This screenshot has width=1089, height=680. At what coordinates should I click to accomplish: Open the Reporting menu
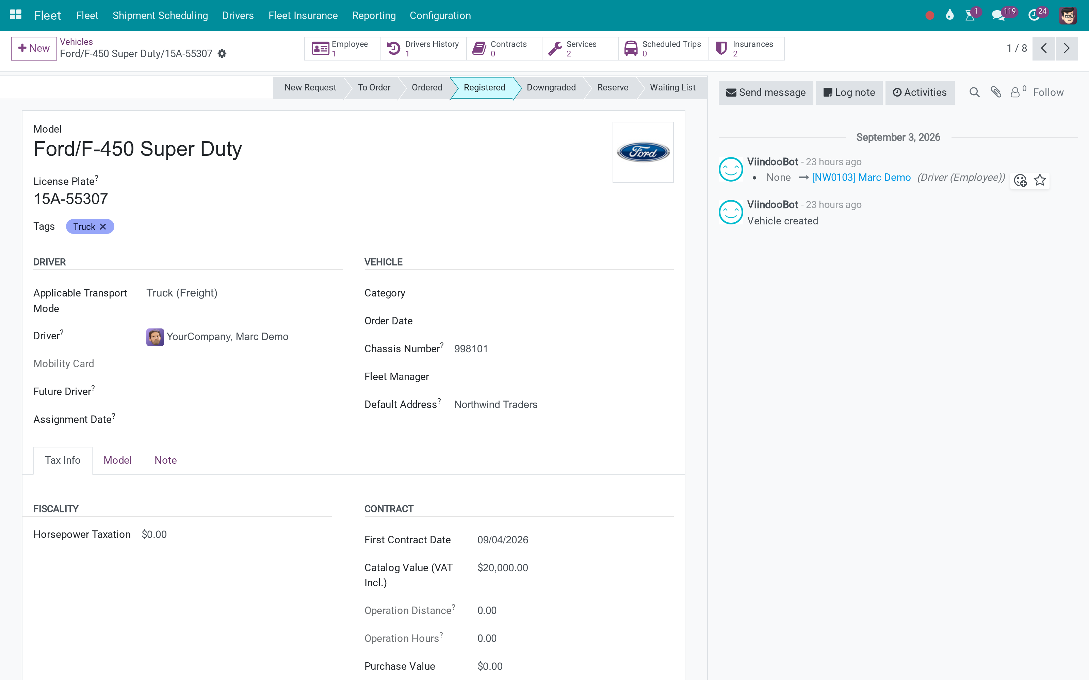pyautogui.click(x=374, y=16)
